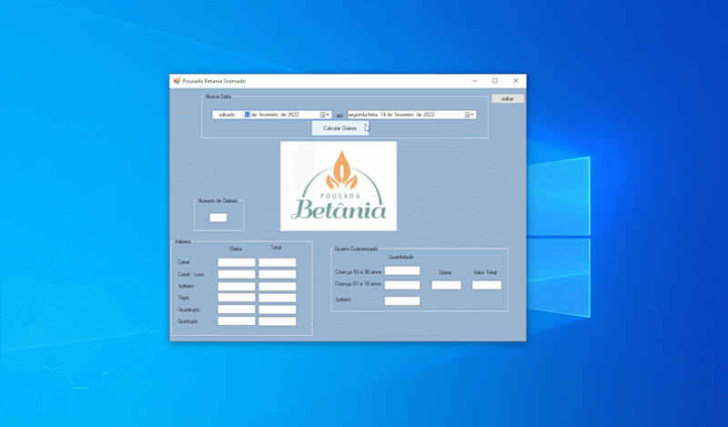
Task: Click the editar button
Action: click(x=508, y=98)
